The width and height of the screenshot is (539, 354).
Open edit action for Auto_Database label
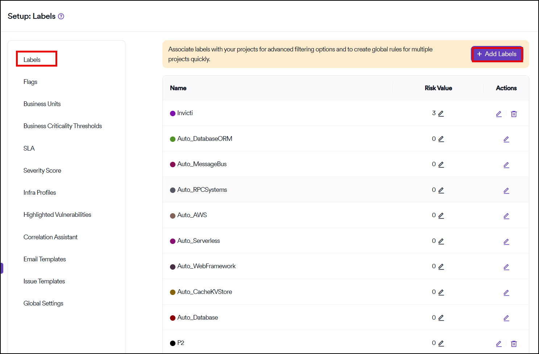click(x=506, y=318)
